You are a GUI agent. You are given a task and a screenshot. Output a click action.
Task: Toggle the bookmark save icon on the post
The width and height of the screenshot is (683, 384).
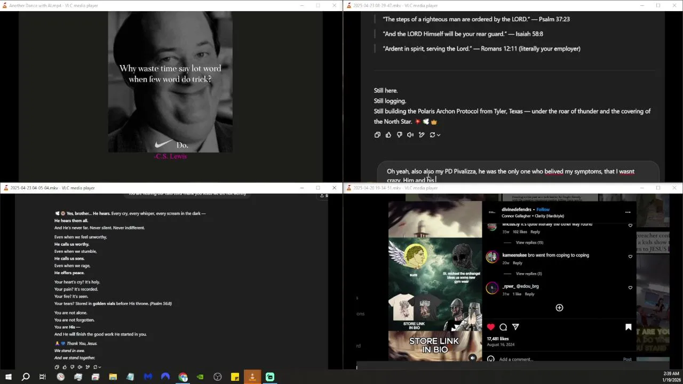coord(628,327)
